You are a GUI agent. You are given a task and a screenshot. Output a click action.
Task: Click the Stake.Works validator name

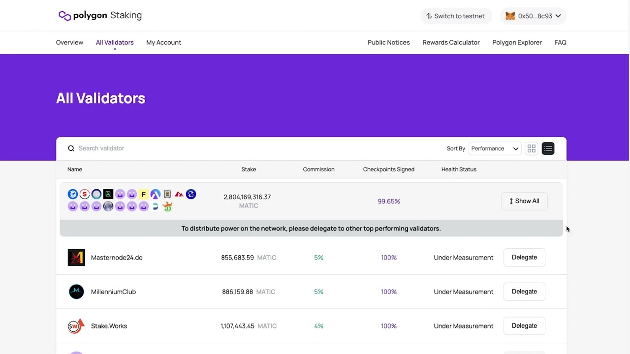(109, 326)
